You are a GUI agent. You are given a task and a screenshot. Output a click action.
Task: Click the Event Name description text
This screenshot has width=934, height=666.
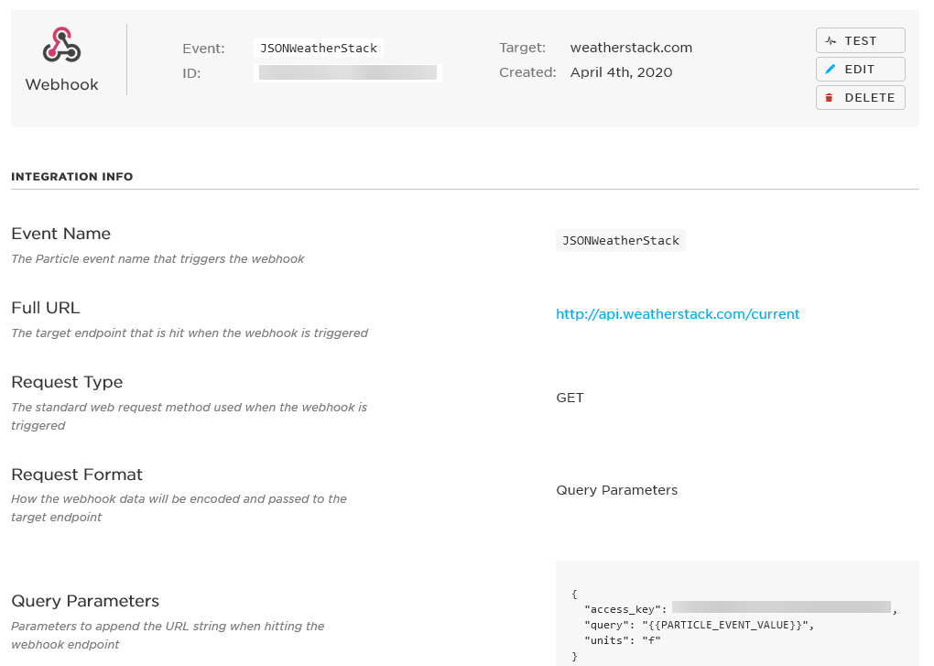(x=157, y=259)
